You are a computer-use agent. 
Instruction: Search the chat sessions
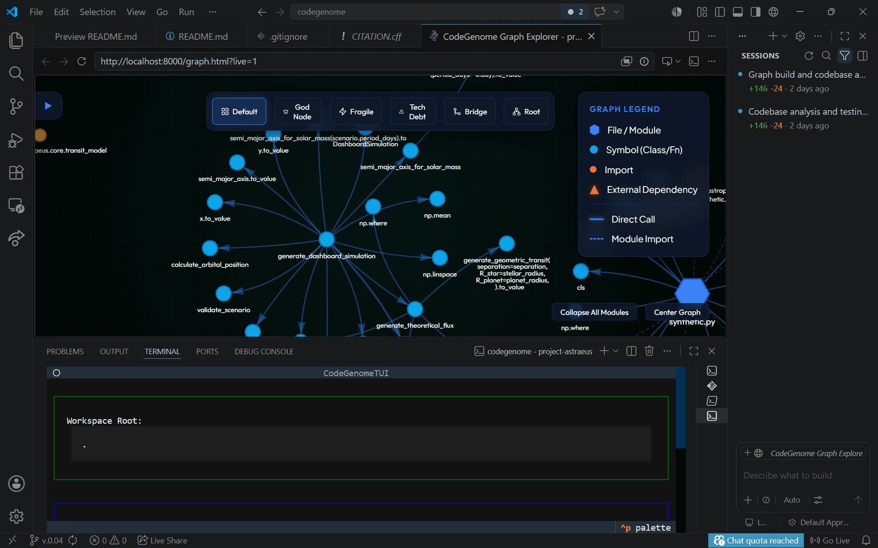[x=826, y=56]
